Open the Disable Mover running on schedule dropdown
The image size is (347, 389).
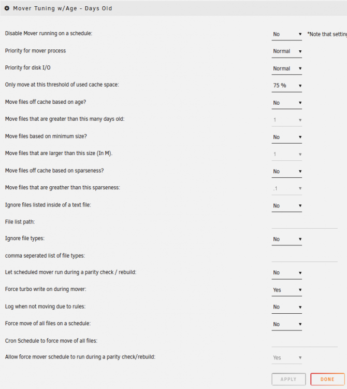(286, 34)
